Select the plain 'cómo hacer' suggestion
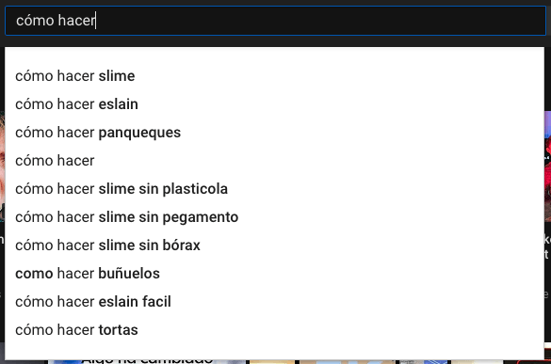Viewport: 551px width, 364px height. click(274, 161)
